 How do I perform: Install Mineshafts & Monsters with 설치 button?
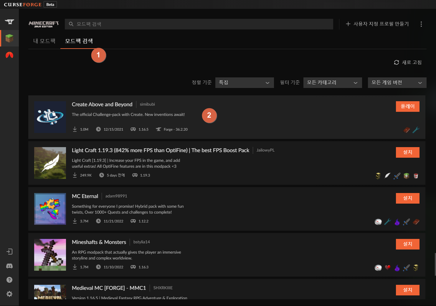pos(408,244)
